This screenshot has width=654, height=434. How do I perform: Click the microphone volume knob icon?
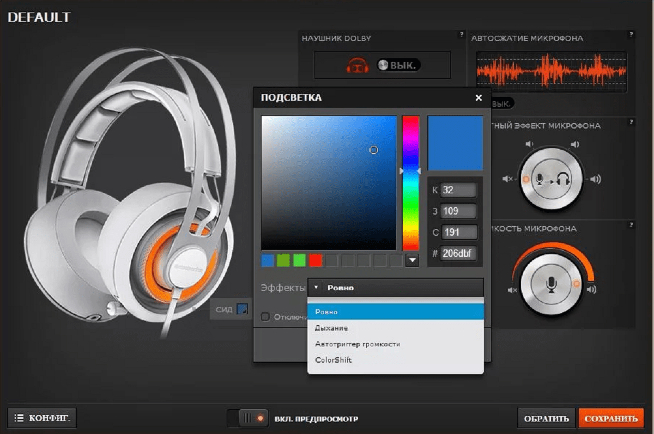[551, 284]
